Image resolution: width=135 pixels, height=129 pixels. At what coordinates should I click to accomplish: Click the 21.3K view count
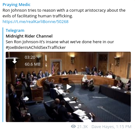click(82, 126)
